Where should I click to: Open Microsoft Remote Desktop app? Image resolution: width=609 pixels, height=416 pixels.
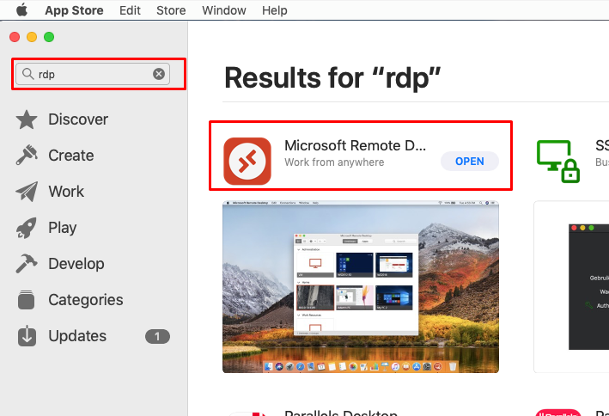coord(470,161)
